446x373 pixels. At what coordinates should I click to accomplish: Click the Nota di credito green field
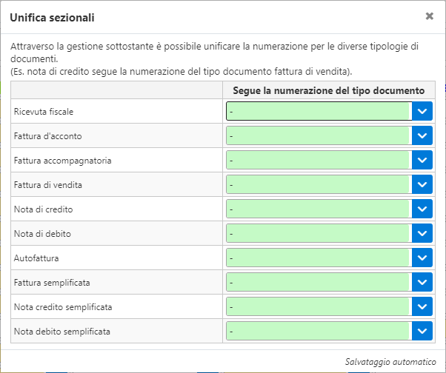318,209
